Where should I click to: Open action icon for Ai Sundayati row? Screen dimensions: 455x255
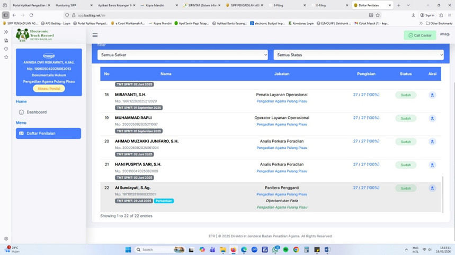point(432,188)
